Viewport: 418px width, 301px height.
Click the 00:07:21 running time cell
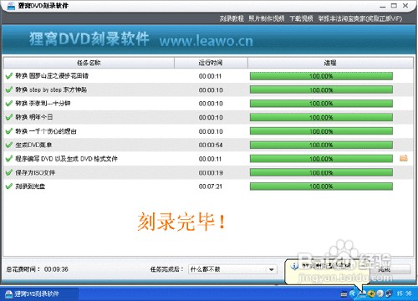[x=211, y=186]
